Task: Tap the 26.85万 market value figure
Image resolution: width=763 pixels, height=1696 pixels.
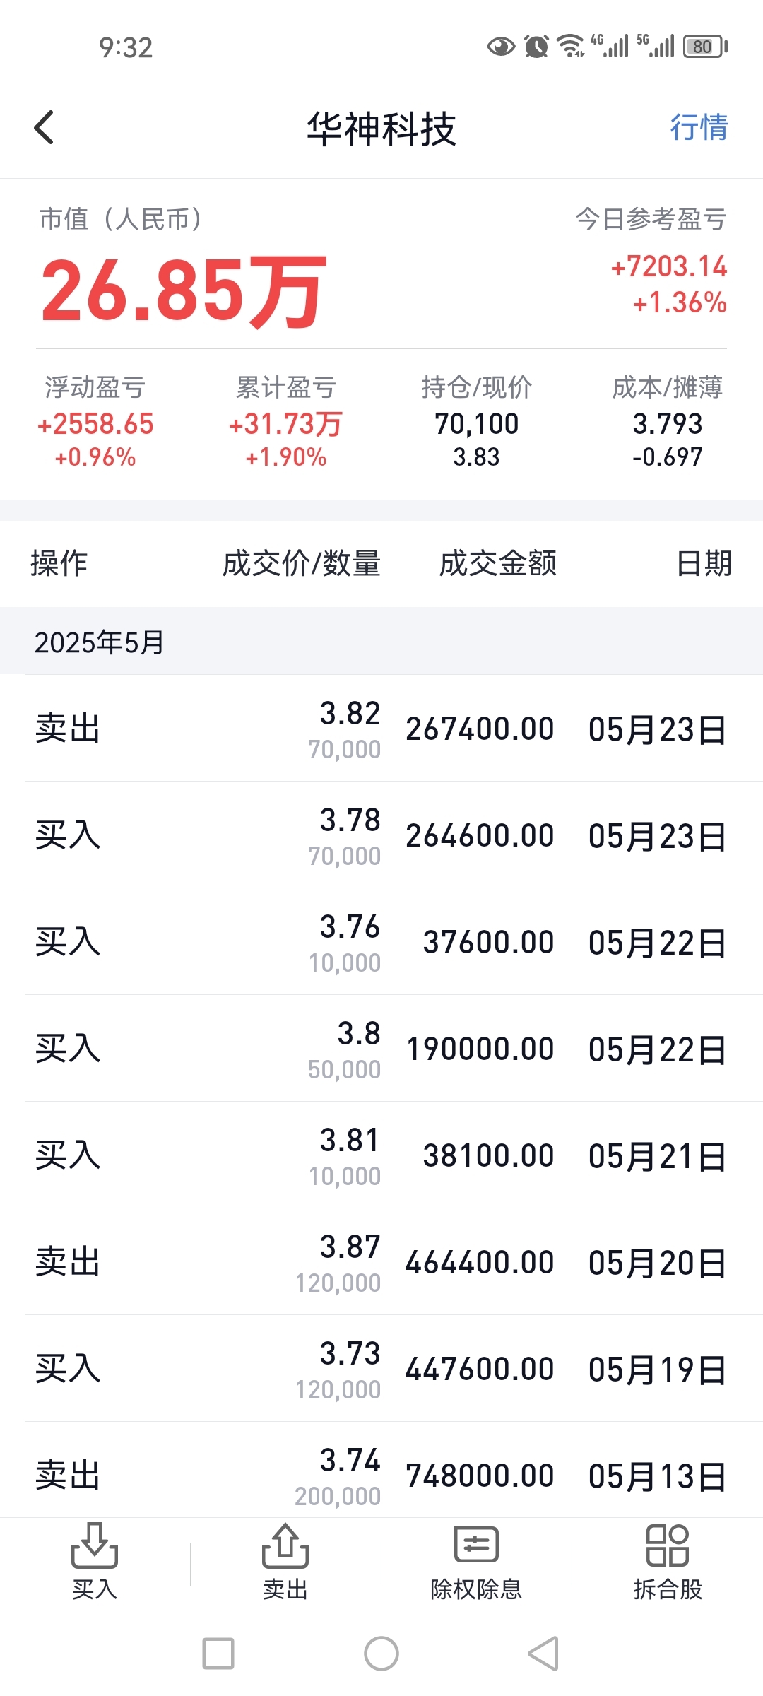Action: click(184, 290)
